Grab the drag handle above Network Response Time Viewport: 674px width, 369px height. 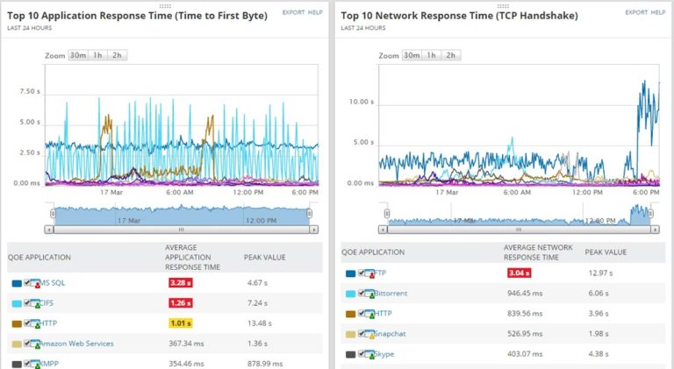pos(503,6)
